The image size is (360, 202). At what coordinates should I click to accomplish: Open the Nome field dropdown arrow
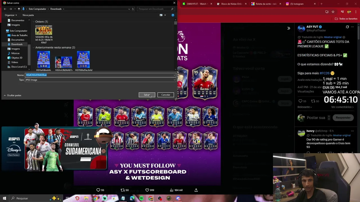click(174, 75)
